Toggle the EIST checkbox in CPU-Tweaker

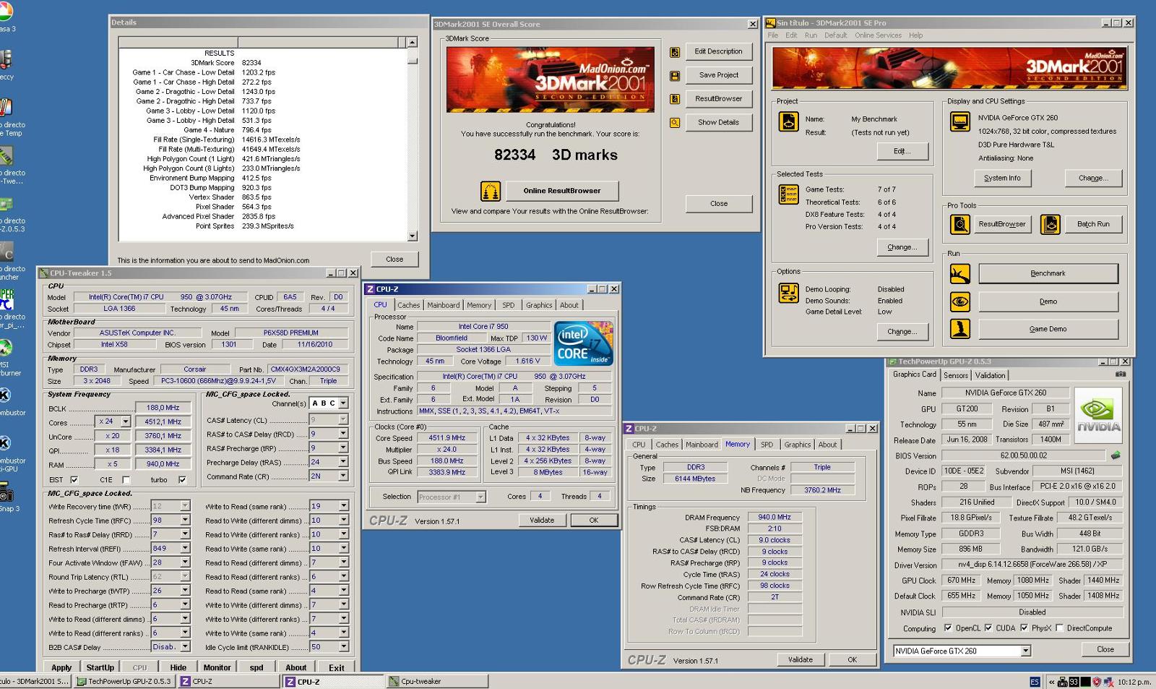point(74,480)
